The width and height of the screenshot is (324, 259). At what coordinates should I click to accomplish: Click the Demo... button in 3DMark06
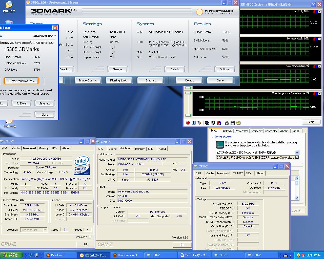pos(190,80)
